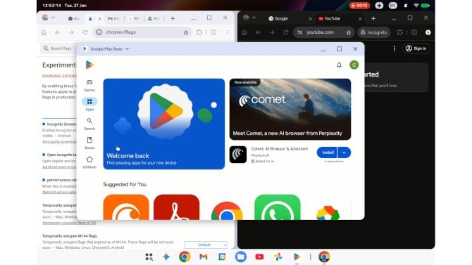Image resolution: width=472 pixels, height=265 pixels.
Task: Expand tab search chevron in flags window
Action: click(54, 18)
